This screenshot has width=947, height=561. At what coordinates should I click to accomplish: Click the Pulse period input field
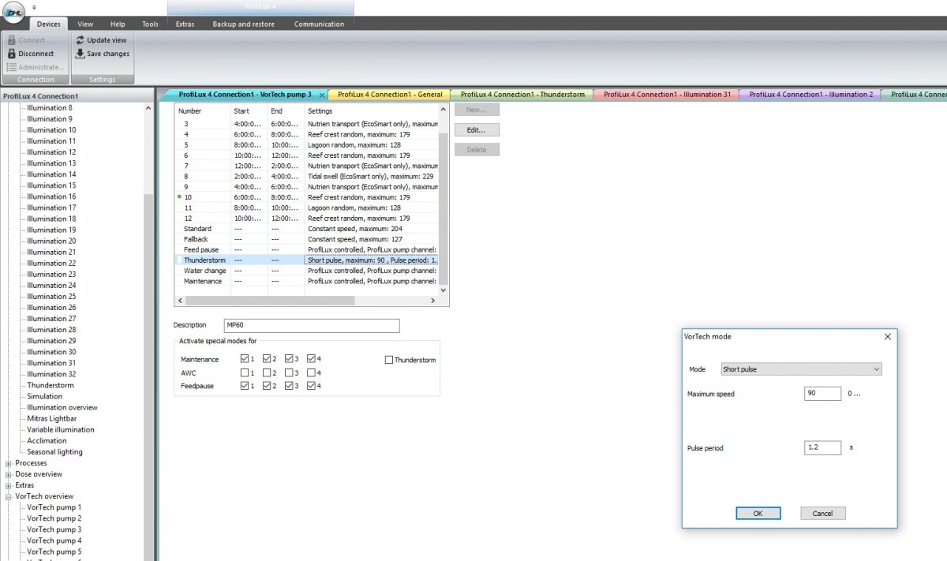[x=823, y=447]
